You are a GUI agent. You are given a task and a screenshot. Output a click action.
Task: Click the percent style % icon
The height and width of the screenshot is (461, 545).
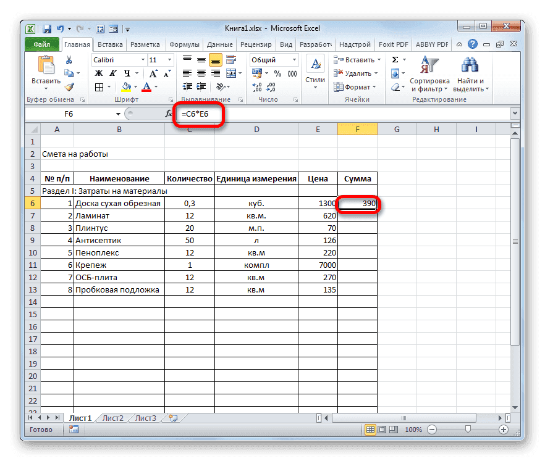click(276, 73)
